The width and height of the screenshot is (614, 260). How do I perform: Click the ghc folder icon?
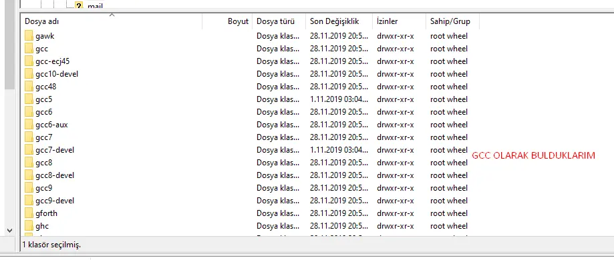pyautogui.click(x=29, y=226)
